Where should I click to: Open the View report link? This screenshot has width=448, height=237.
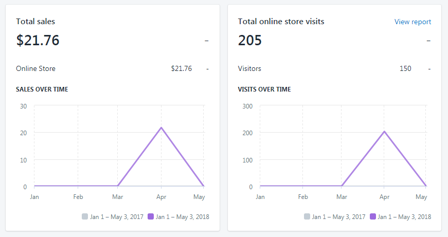pos(413,22)
